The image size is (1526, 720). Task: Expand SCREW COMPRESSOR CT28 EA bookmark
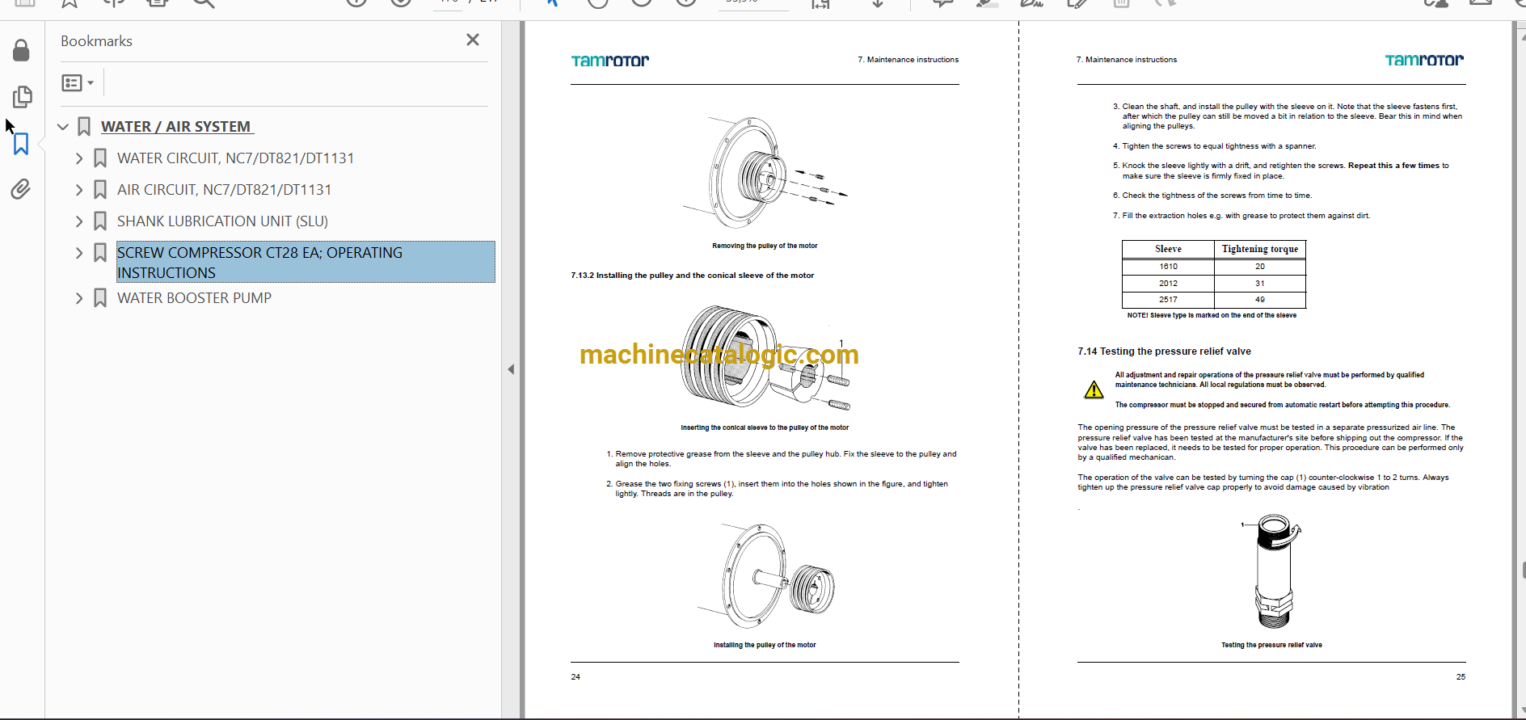79,253
